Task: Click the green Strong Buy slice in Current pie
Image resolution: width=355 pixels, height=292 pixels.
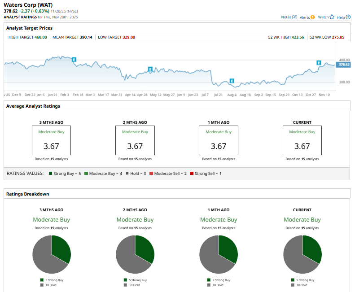Action: [x=313, y=248]
